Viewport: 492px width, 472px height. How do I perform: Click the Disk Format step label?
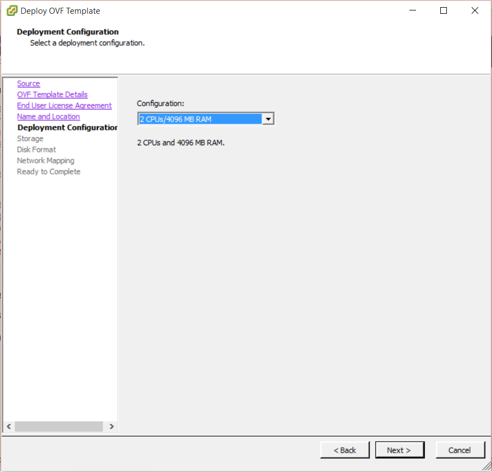36,150
